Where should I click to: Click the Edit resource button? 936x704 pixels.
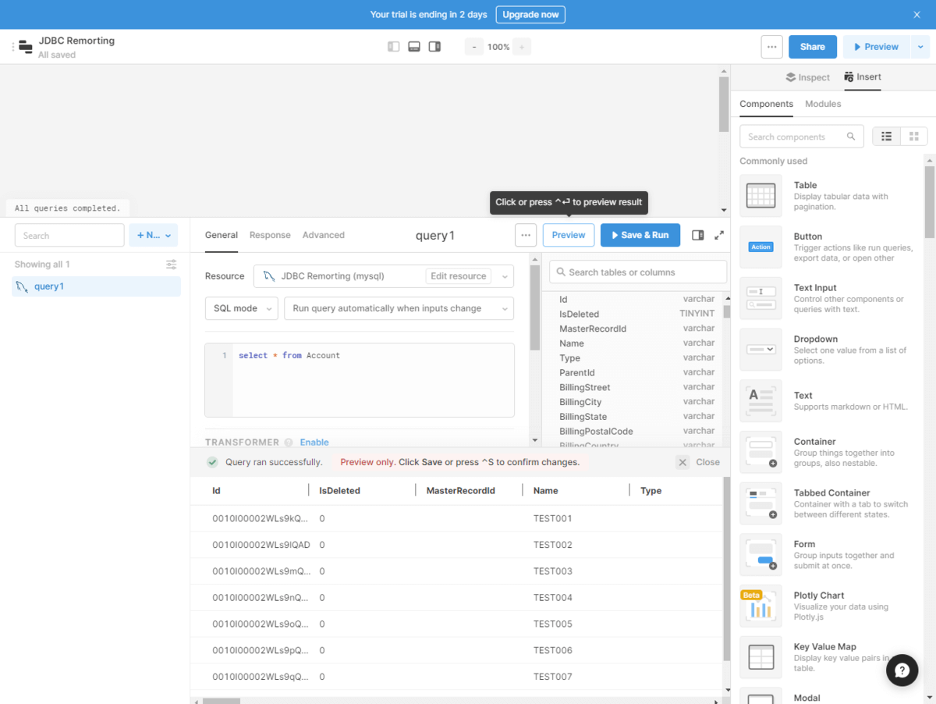[x=460, y=276]
